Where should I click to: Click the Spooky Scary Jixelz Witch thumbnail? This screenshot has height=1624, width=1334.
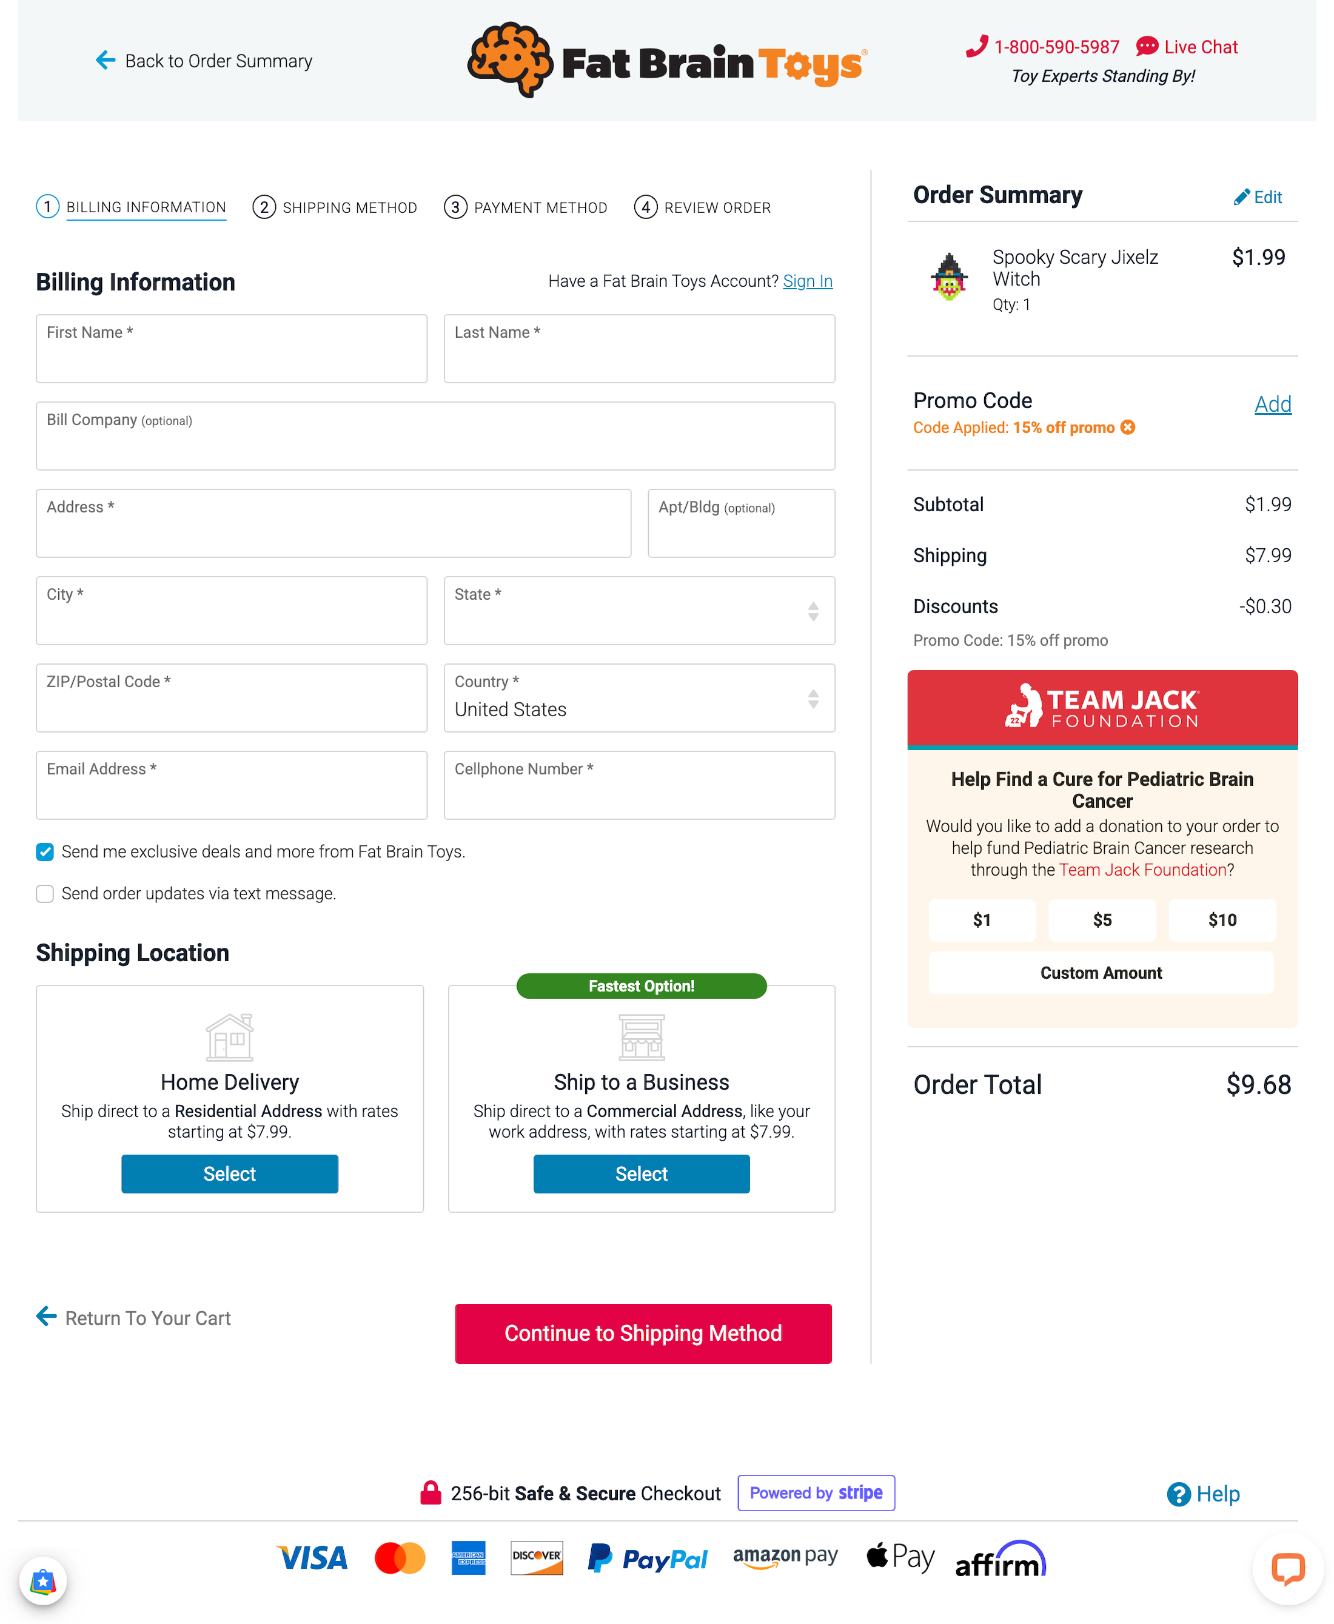pyautogui.click(x=949, y=277)
